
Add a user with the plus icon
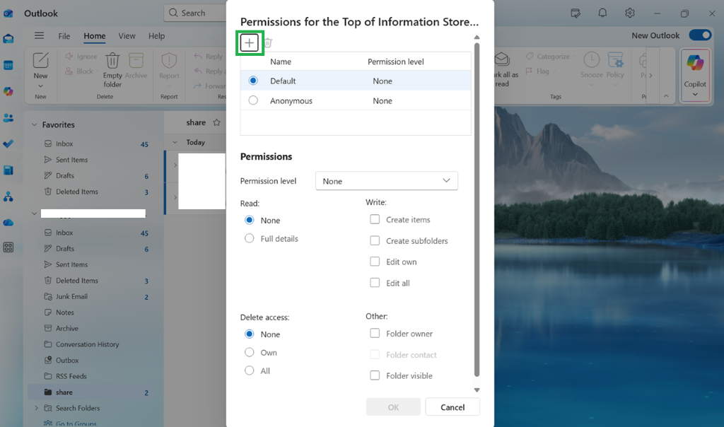250,43
